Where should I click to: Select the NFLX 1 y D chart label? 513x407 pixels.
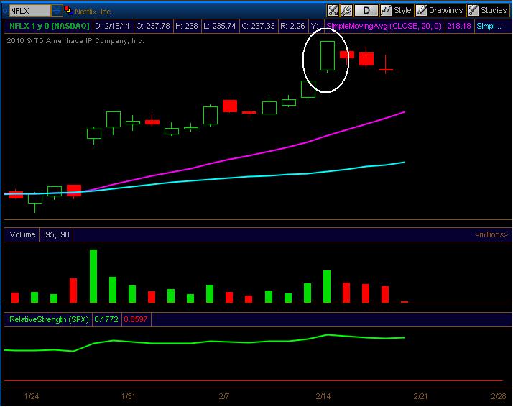(48, 27)
